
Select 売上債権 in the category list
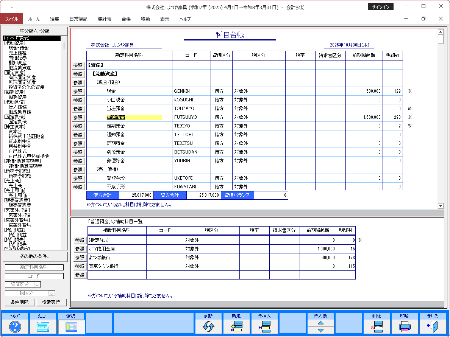pyautogui.click(x=17, y=53)
